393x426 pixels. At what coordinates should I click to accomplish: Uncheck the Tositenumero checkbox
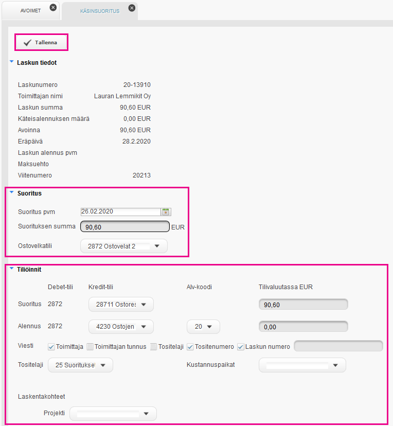pos(190,347)
